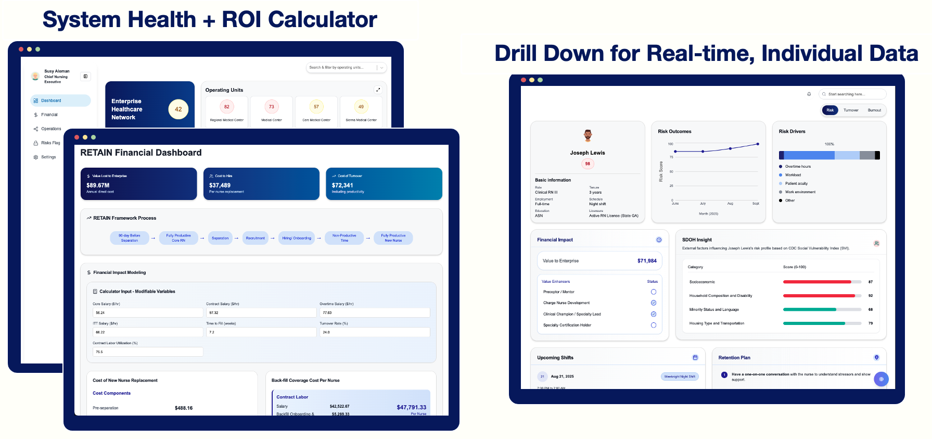Image resolution: width=932 pixels, height=439 pixels.
Task: Open Dashboard in the sidebar
Action: point(60,101)
